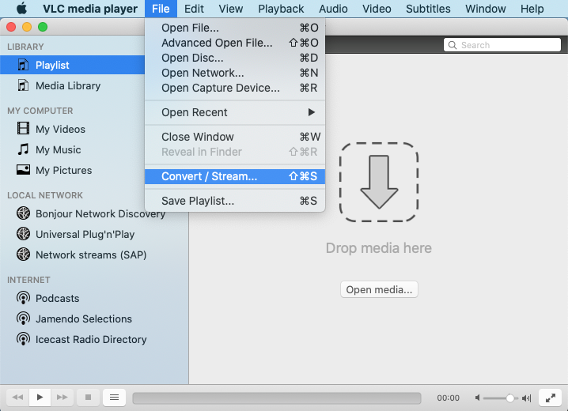568x411 pixels.
Task: Skip to the previous track
Action: (17, 398)
